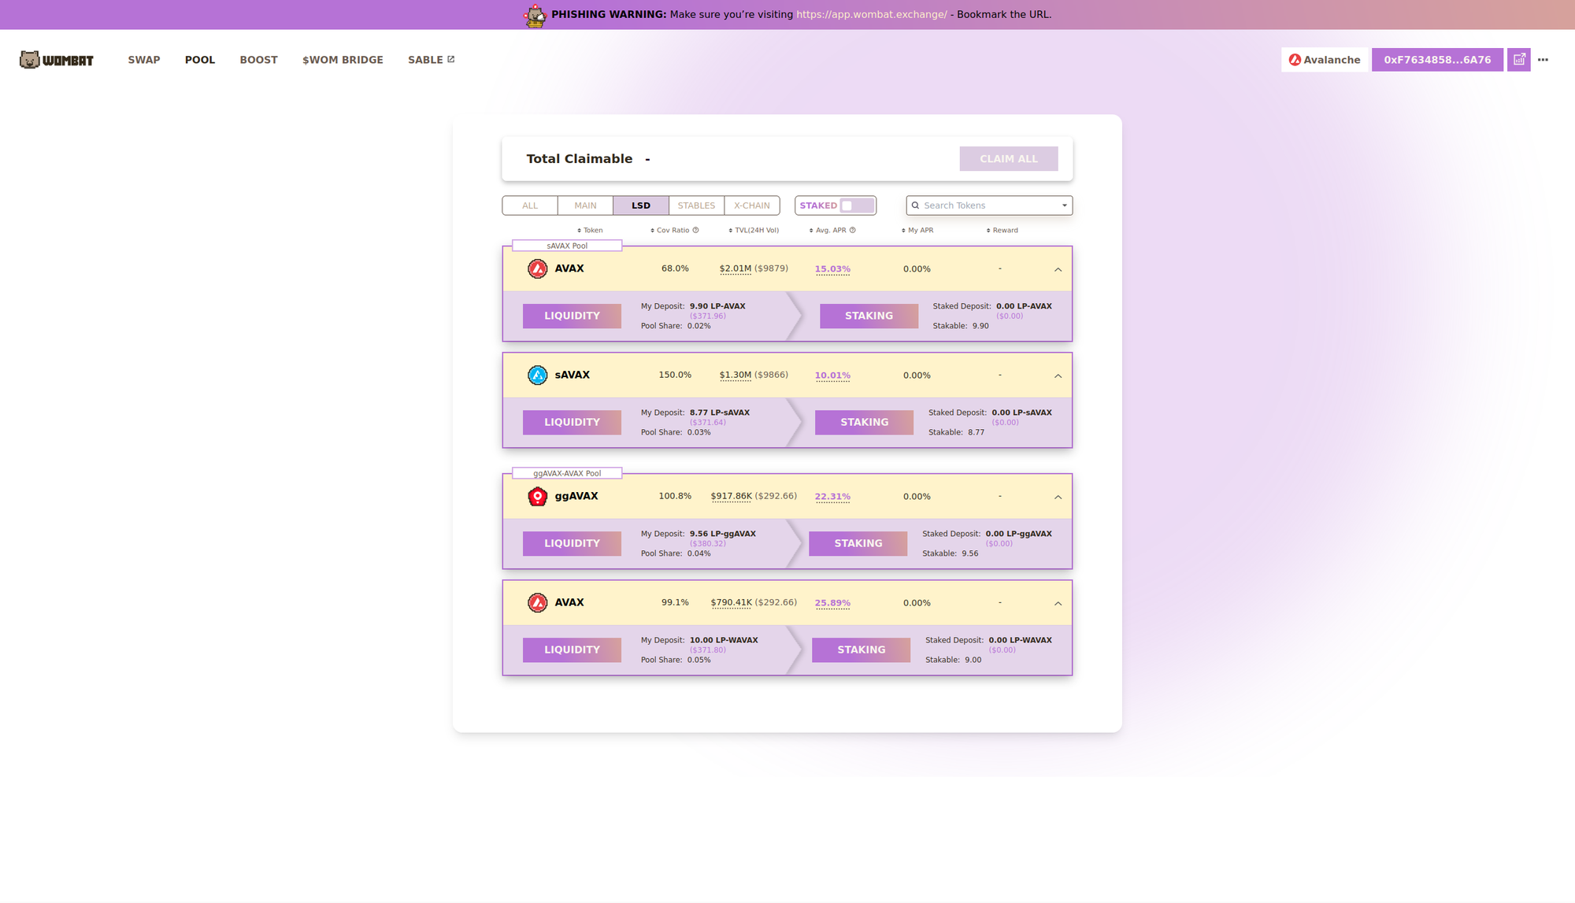This screenshot has height=903, width=1575.
Task: Open the POOL page
Action: click(200, 60)
